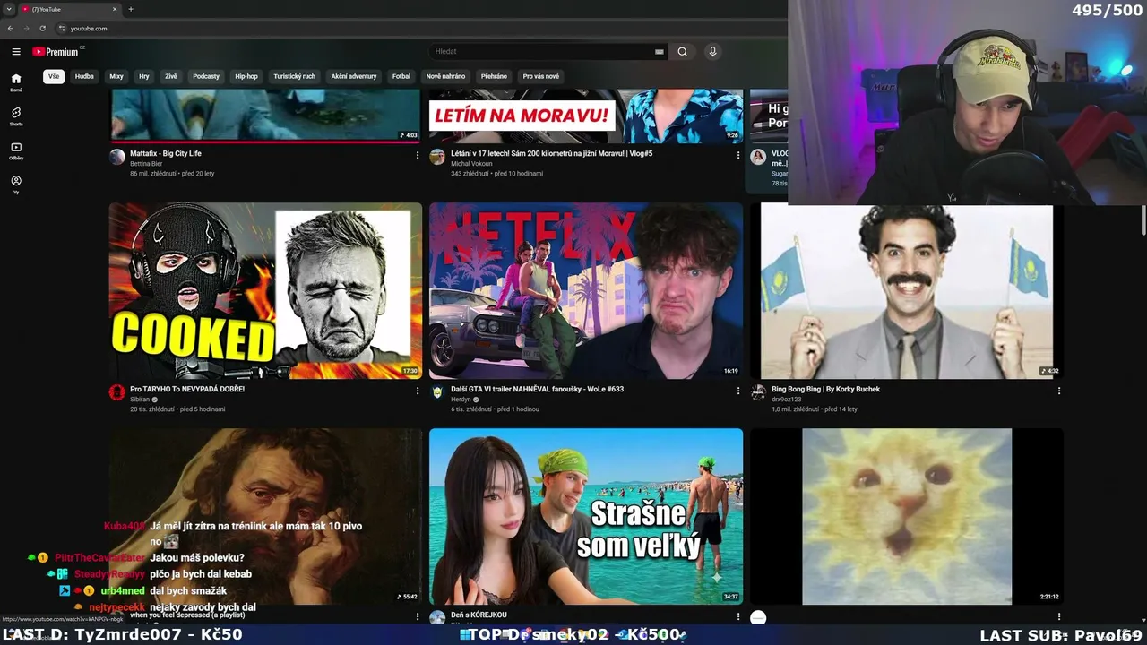Open the Vy section in sidebar

(x=16, y=185)
